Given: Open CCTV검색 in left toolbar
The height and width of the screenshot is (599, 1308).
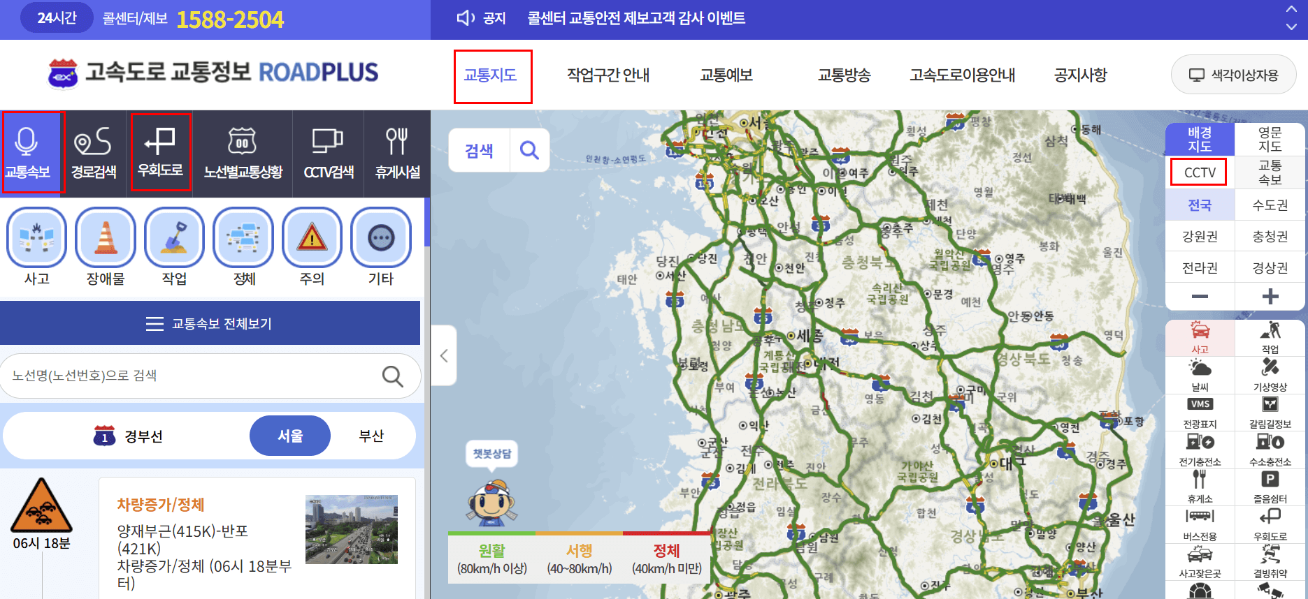Looking at the screenshot, I should 328,153.
